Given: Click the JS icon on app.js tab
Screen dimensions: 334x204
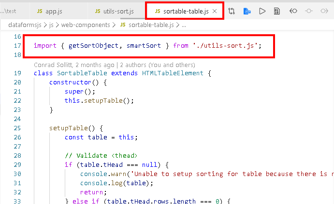Looking at the screenshot, I should pyautogui.click(x=40, y=11).
